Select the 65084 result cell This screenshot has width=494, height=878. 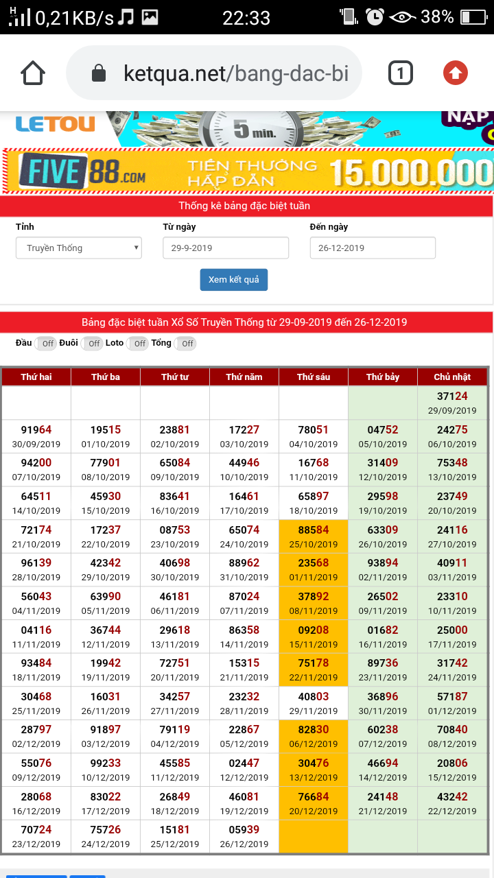coord(175,470)
